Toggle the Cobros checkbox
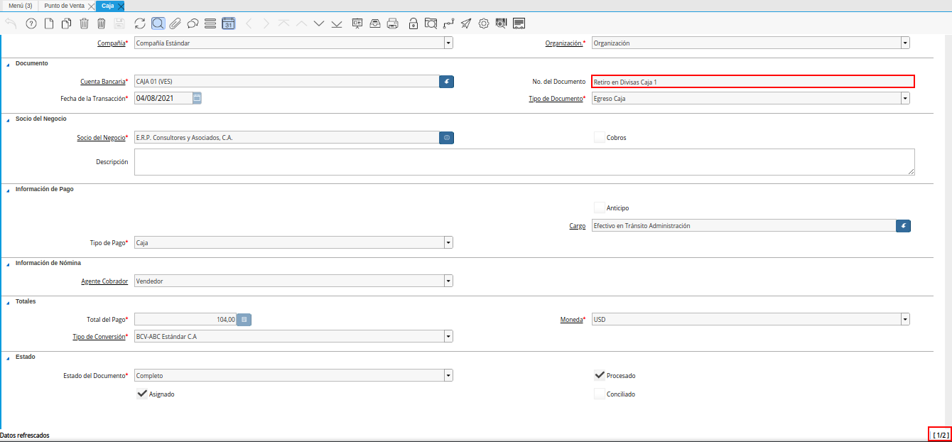 click(600, 137)
